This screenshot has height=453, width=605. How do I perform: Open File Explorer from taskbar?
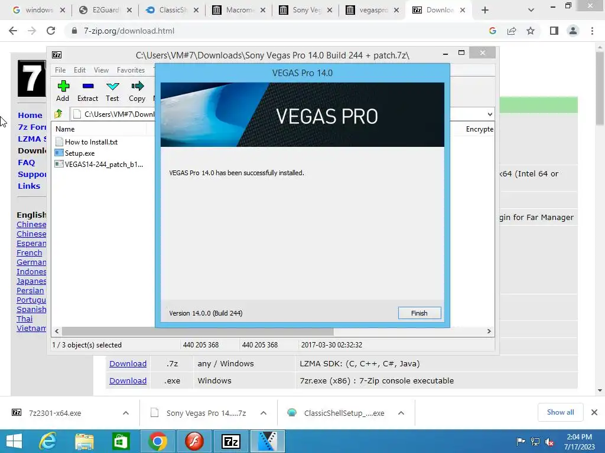point(84,441)
